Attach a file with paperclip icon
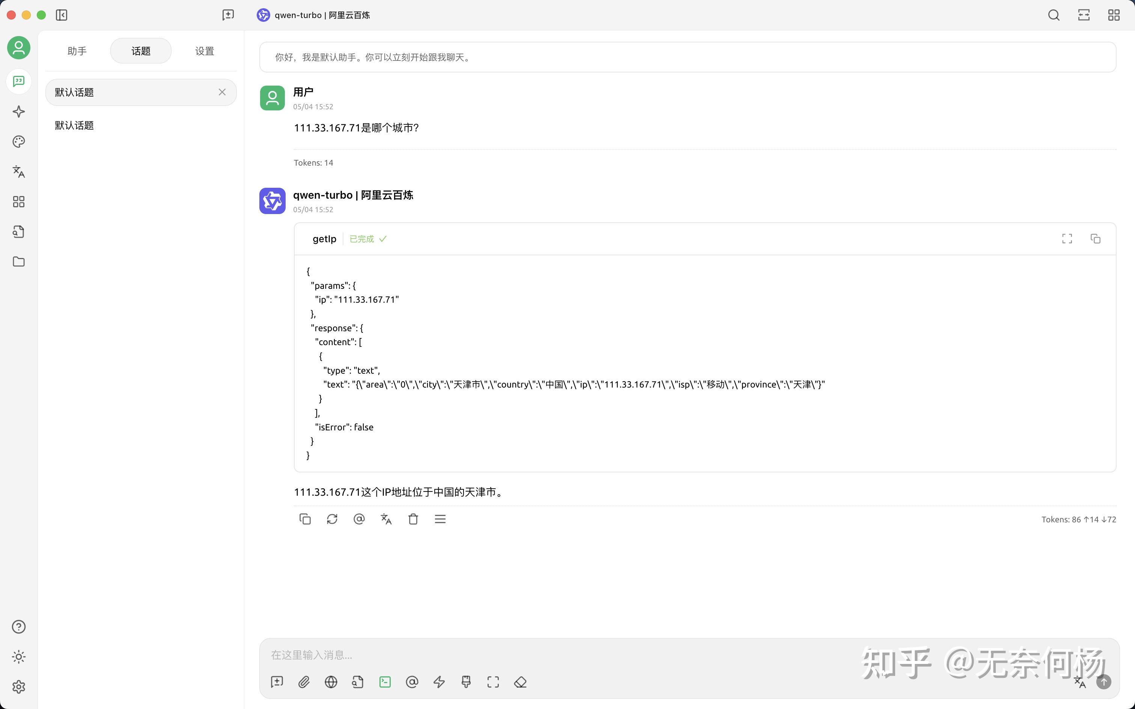 pos(304,682)
